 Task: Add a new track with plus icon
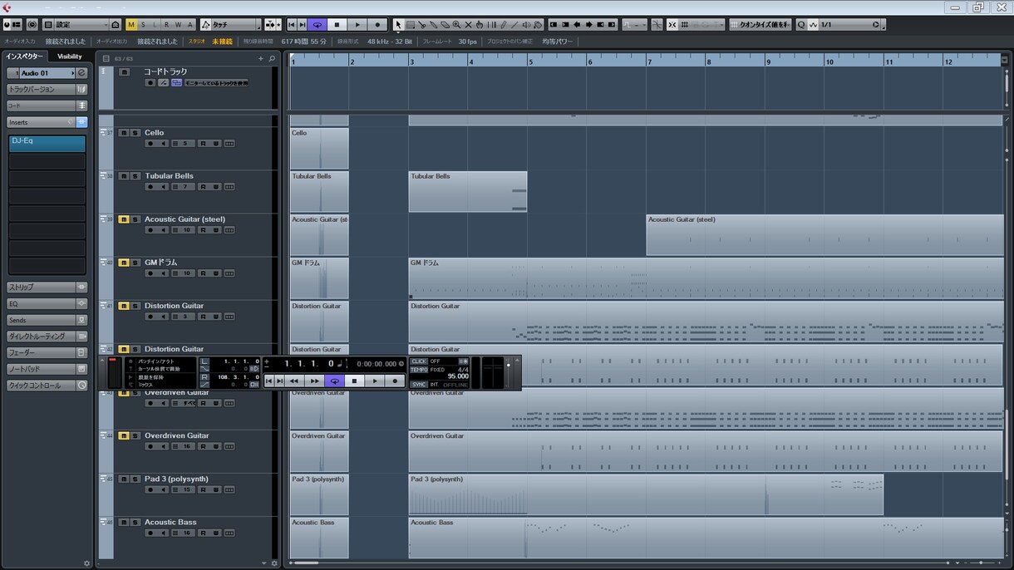(261, 59)
